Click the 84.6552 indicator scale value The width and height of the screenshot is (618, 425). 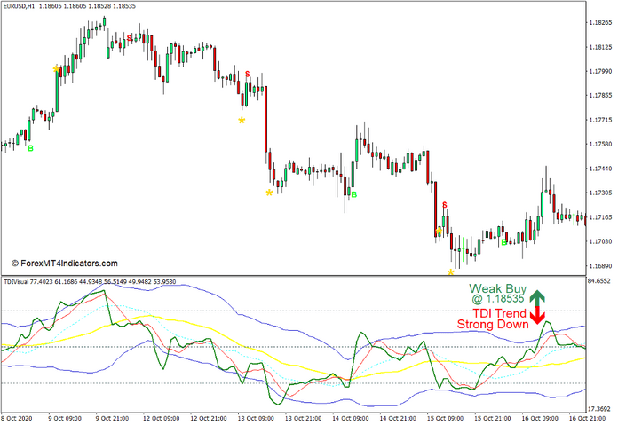tap(600, 281)
